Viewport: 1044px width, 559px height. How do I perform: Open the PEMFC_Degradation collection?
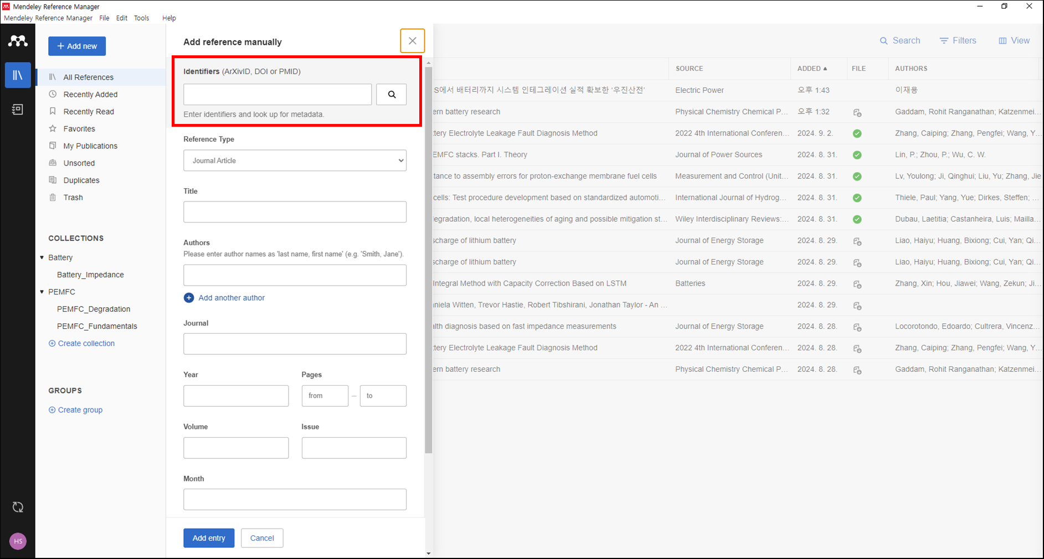coord(94,309)
